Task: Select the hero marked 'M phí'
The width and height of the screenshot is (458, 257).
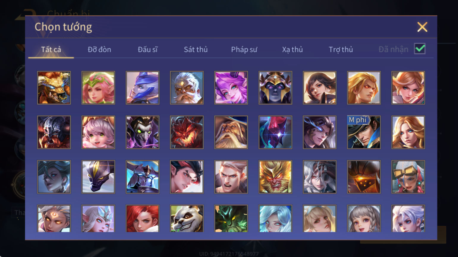Action: point(364,132)
